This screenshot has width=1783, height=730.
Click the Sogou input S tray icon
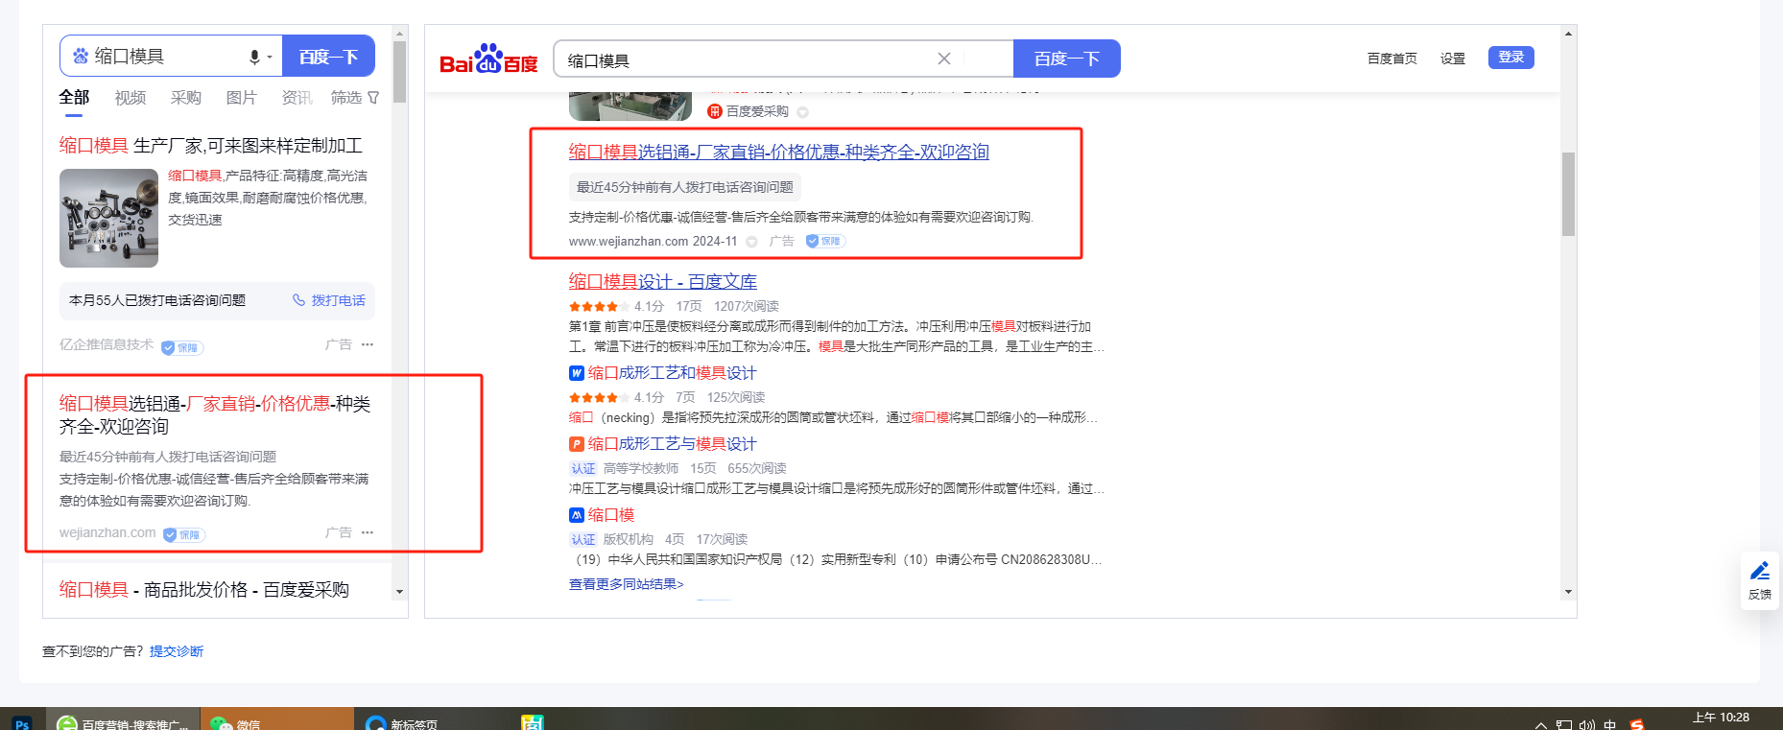(x=1636, y=725)
